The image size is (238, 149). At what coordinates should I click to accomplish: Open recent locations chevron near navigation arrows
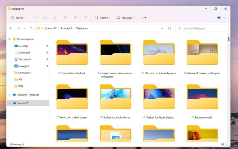pos(24,28)
